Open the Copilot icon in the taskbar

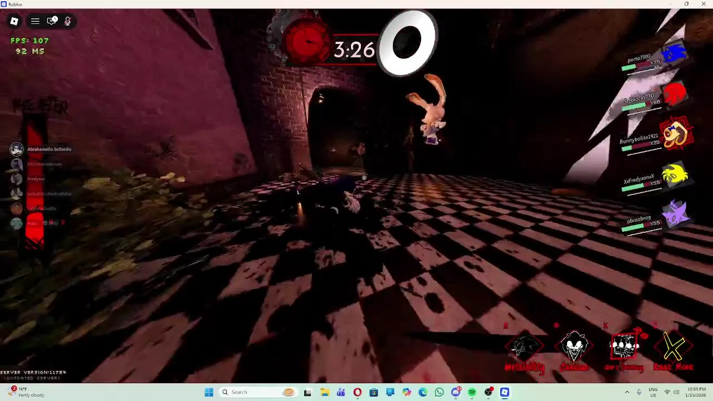point(407,392)
